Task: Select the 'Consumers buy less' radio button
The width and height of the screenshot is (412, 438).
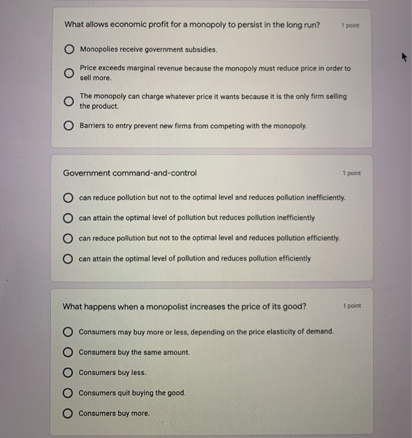Action: point(68,372)
